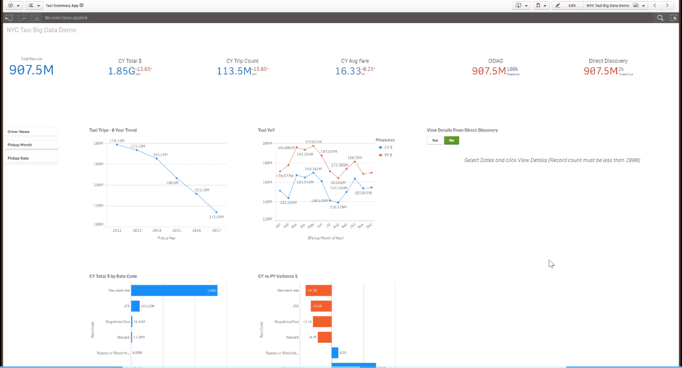Open Driver Name filter pane
682x368 pixels.
pos(32,132)
